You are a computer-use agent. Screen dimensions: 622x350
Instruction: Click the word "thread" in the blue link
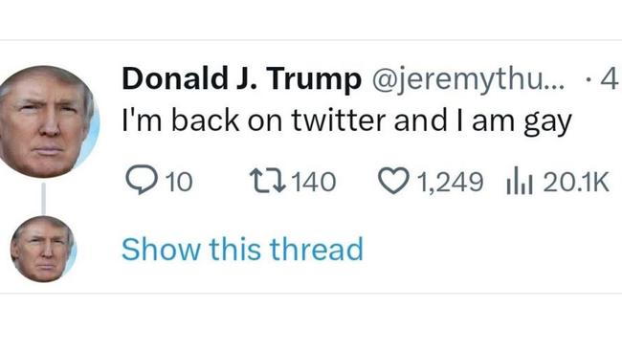pos(316,249)
